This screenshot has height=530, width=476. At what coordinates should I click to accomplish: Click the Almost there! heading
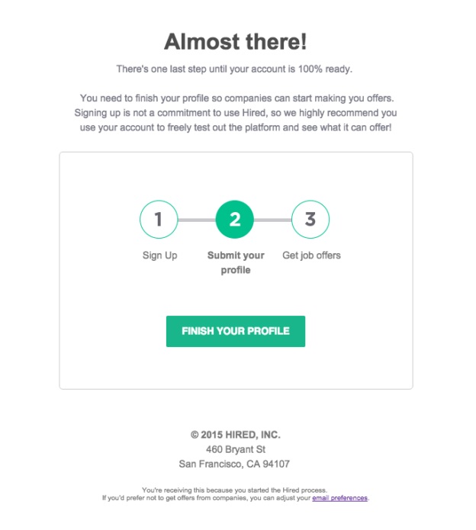(236, 42)
